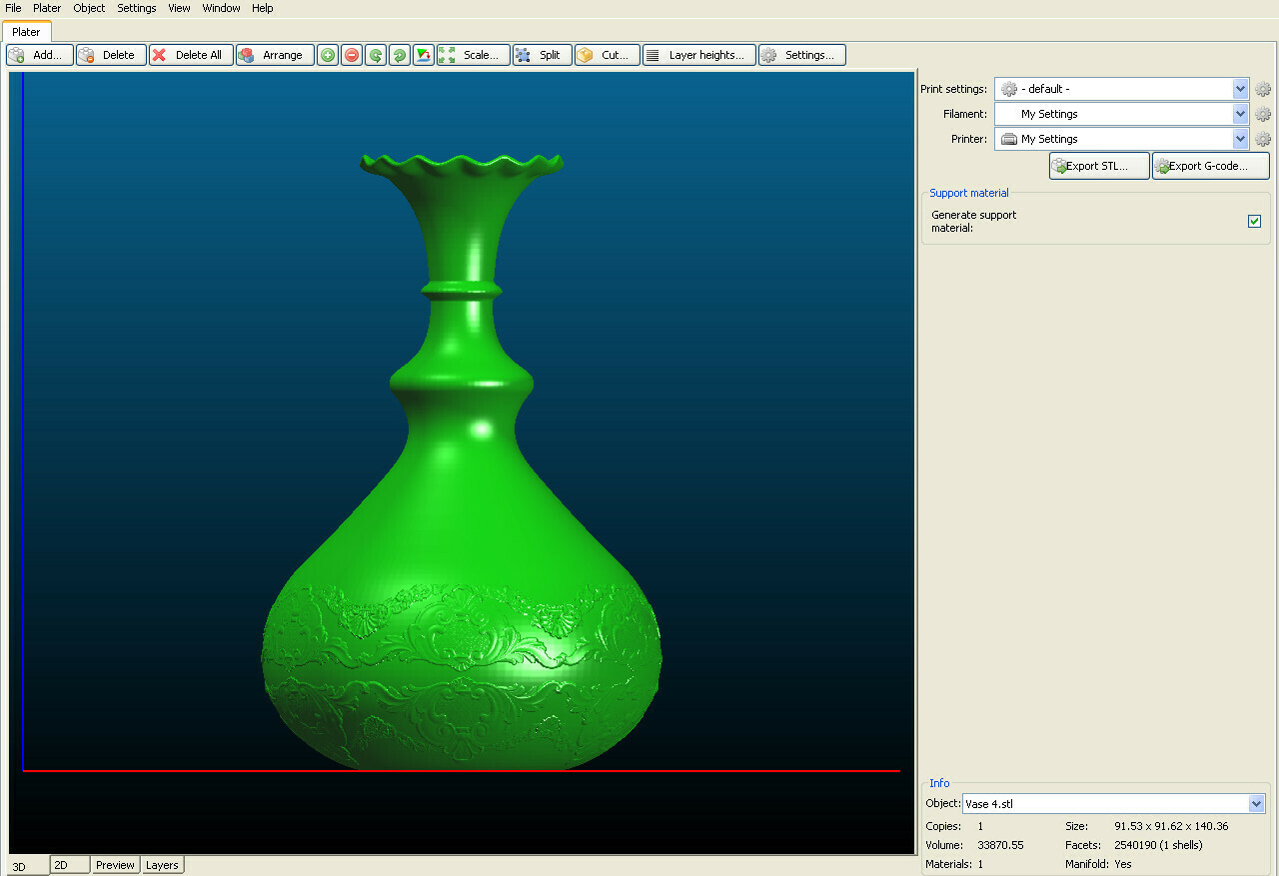Click the axes icon left of Scale
This screenshot has width=1279, height=876.
click(424, 55)
